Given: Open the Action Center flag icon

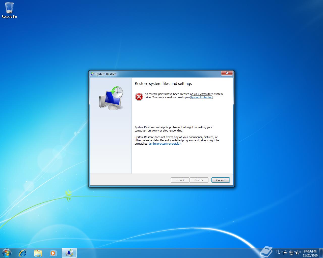Looking at the screenshot, I should point(285,253).
